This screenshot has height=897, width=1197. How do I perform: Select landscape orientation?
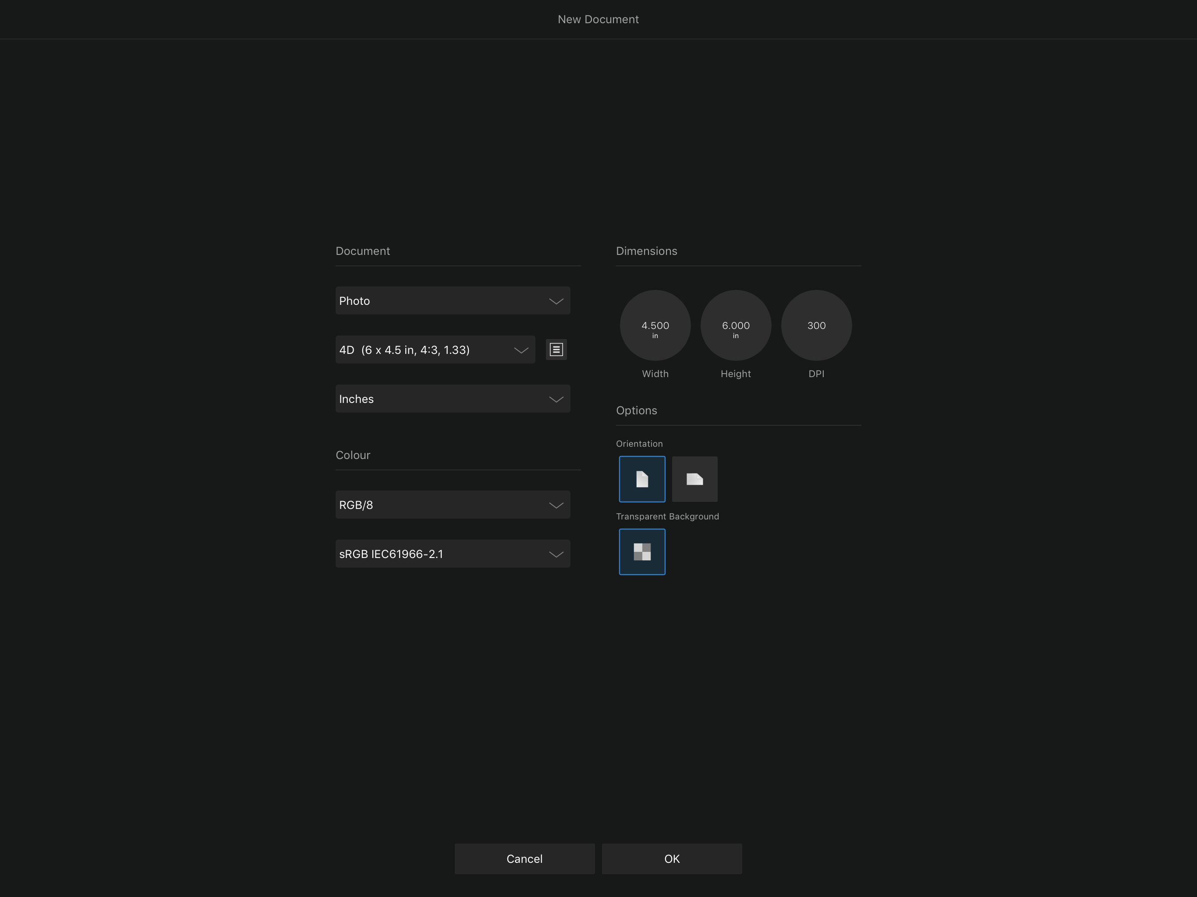pos(694,479)
